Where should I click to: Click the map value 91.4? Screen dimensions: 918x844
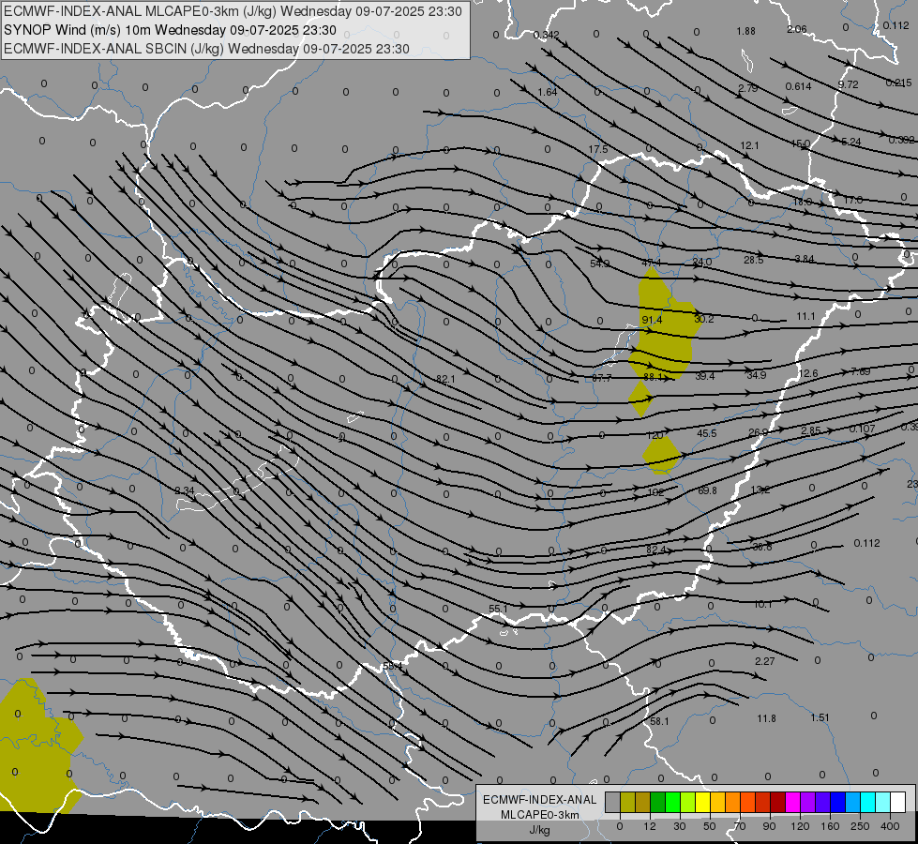click(652, 320)
